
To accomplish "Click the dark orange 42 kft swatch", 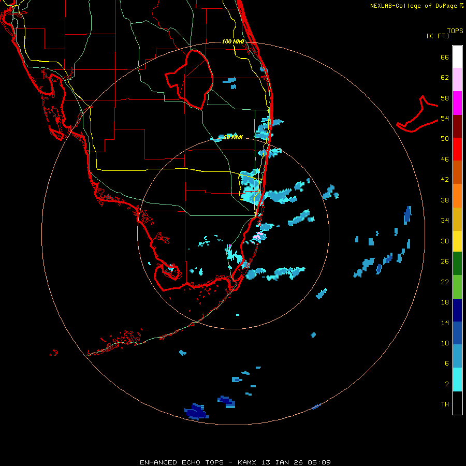I will (457, 172).
